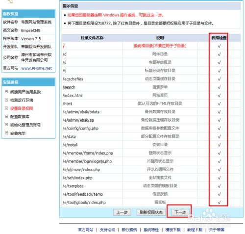
Task: Select the 检测运行环境 install step
Action: [22, 100]
